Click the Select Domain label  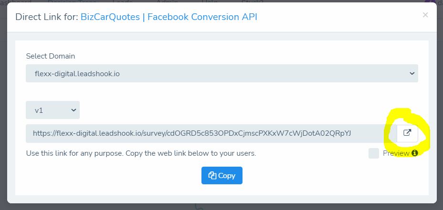click(51, 56)
